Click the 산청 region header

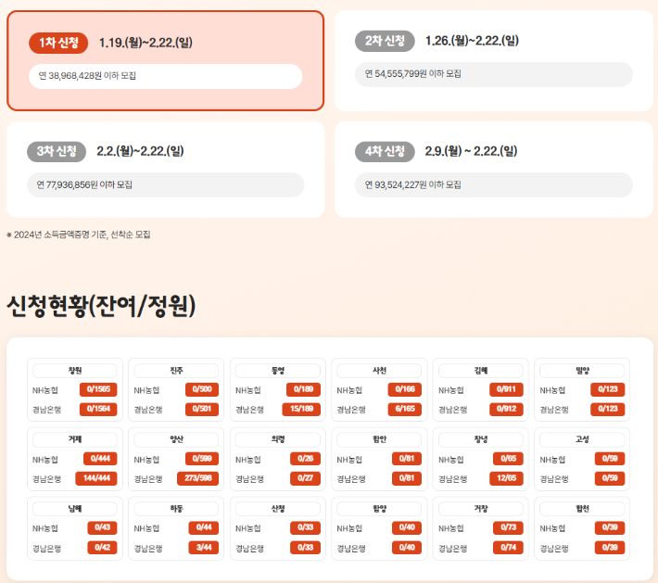click(x=278, y=509)
